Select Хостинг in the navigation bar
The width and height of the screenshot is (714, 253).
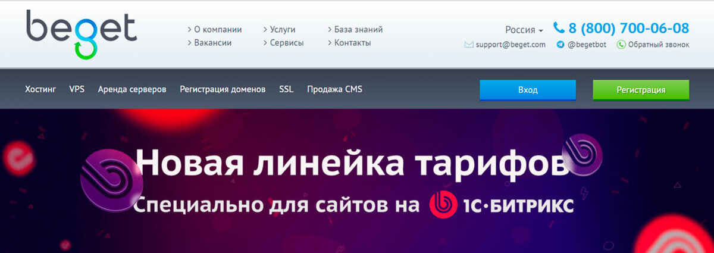[x=40, y=89]
